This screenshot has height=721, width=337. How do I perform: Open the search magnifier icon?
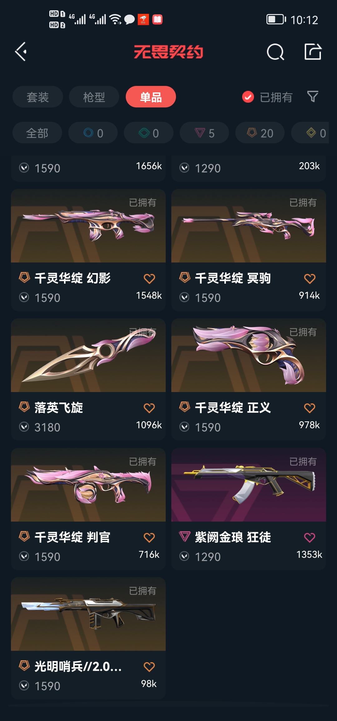276,52
